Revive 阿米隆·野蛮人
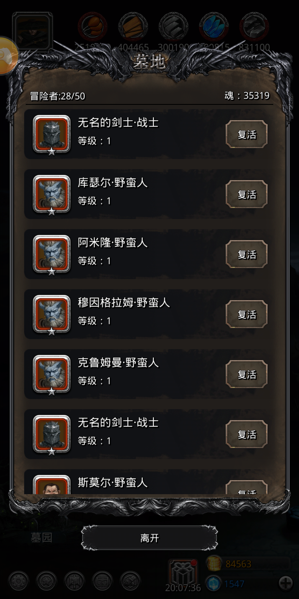 coord(247,254)
